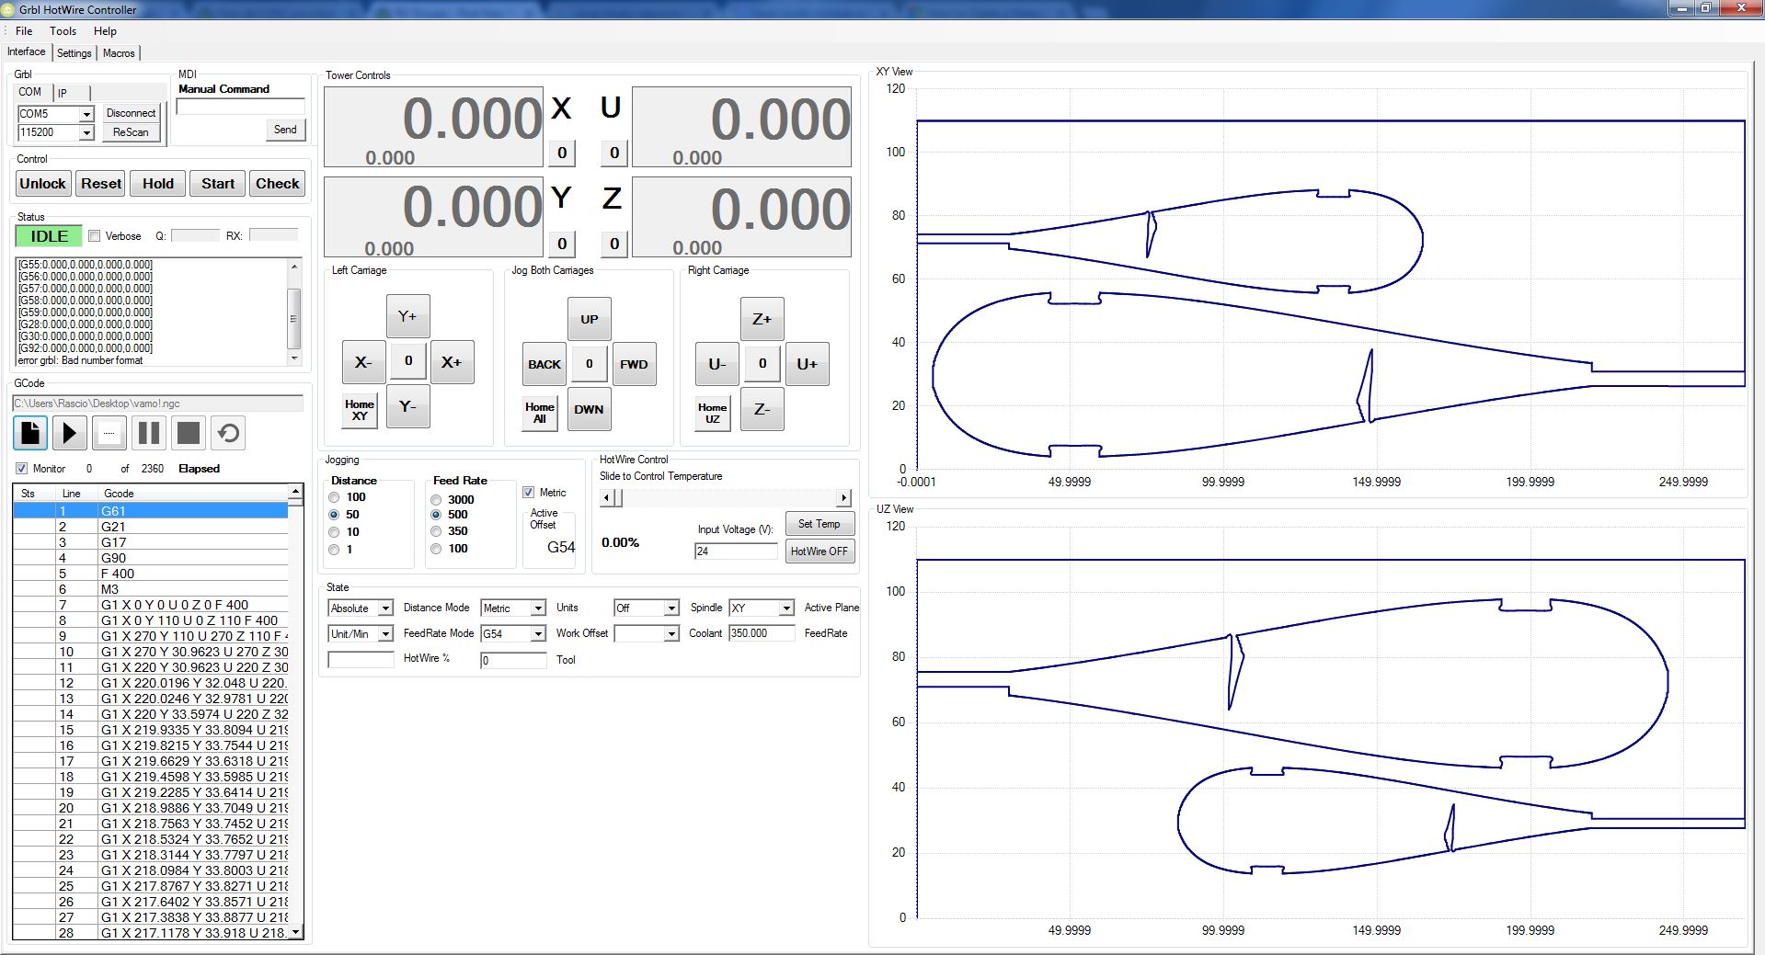Open the Tools menu

pos(63,31)
